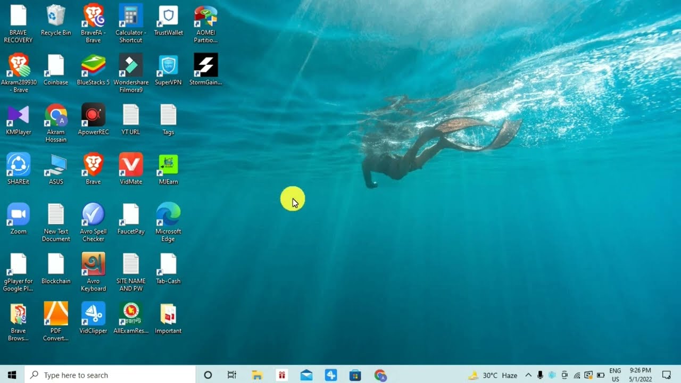Click the taskbar search box
Viewport: 681px width, 383px height.
tap(110, 375)
